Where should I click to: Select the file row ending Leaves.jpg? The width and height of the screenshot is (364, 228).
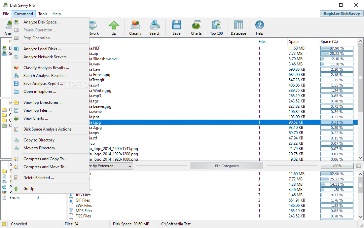pyautogui.click(x=223, y=106)
